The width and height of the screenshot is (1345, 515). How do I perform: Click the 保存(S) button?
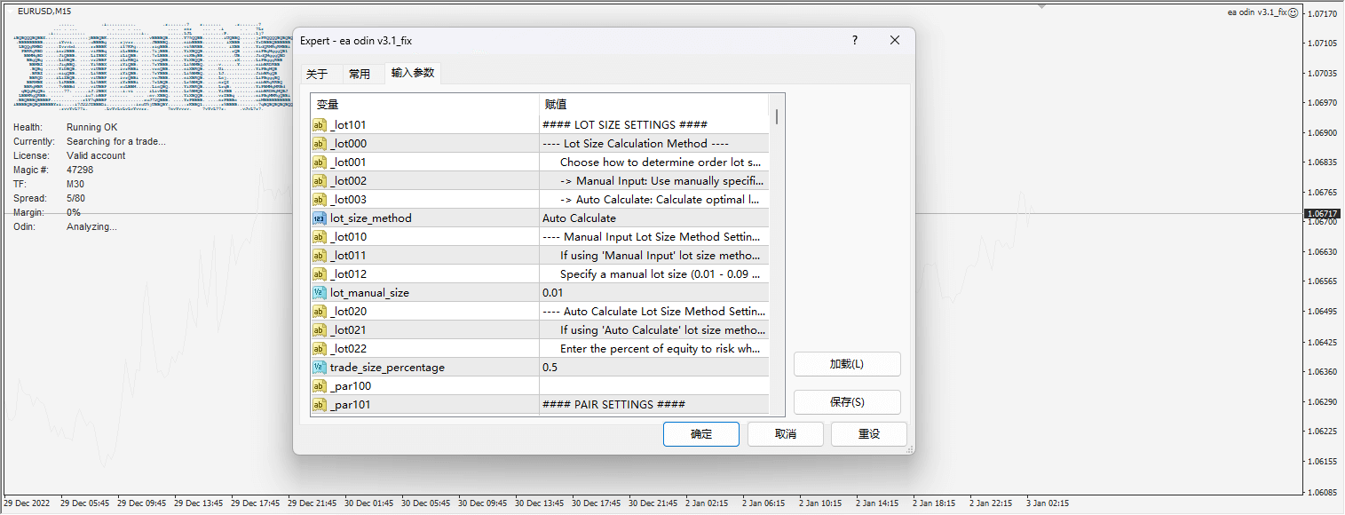pos(846,401)
